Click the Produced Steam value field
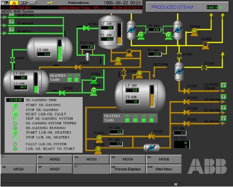233x187 pixels. coord(212,7)
